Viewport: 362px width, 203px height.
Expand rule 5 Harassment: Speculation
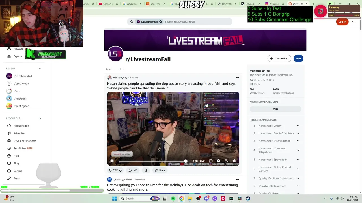[x=298, y=160]
